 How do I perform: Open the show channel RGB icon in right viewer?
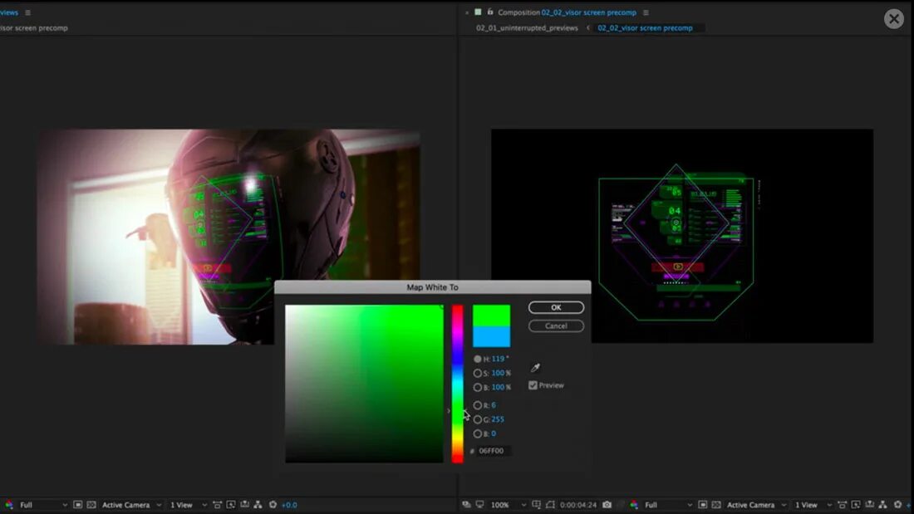pyautogui.click(x=634, y=505)
